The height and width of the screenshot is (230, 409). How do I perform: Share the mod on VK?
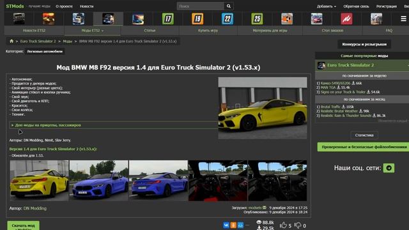tap(226, 225)
